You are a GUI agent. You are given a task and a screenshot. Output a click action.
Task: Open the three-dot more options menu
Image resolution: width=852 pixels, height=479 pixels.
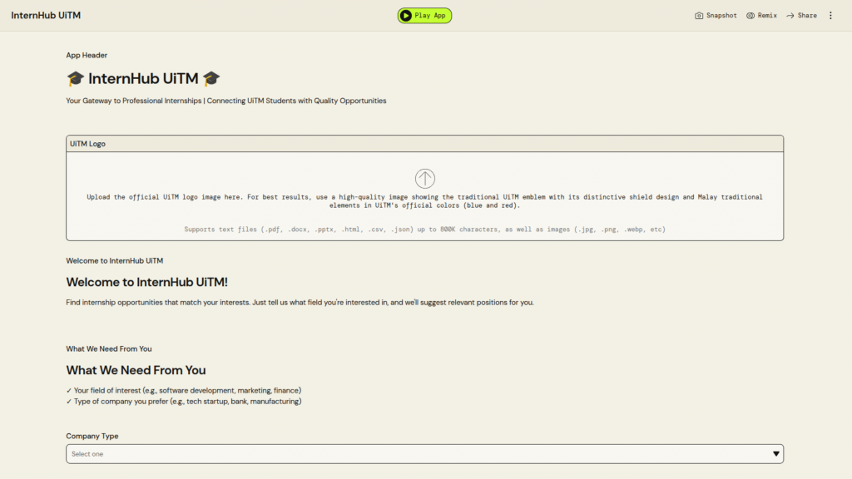pos(830,16)
